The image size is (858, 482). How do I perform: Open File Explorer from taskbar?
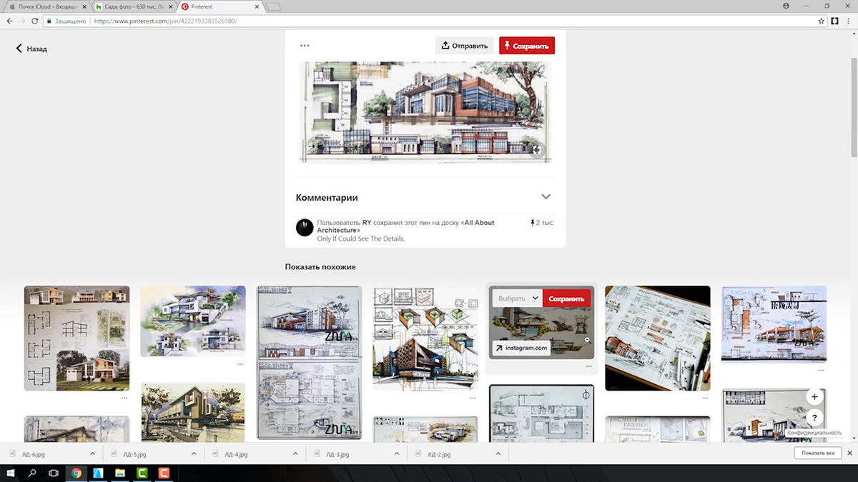click(119, 473)
